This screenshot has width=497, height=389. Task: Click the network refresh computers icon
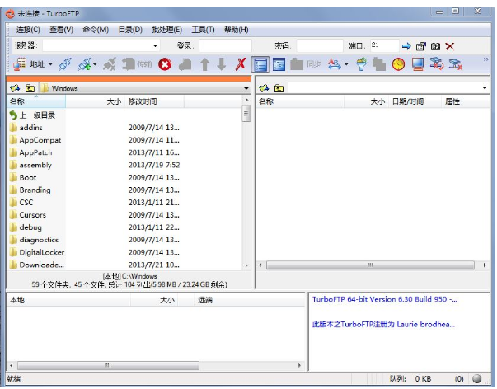tap(437, 63)
